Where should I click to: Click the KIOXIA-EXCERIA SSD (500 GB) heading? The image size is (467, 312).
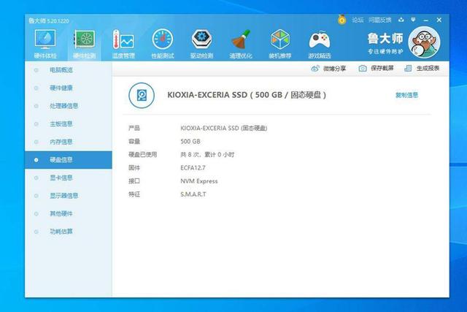[x=247, y=95]
